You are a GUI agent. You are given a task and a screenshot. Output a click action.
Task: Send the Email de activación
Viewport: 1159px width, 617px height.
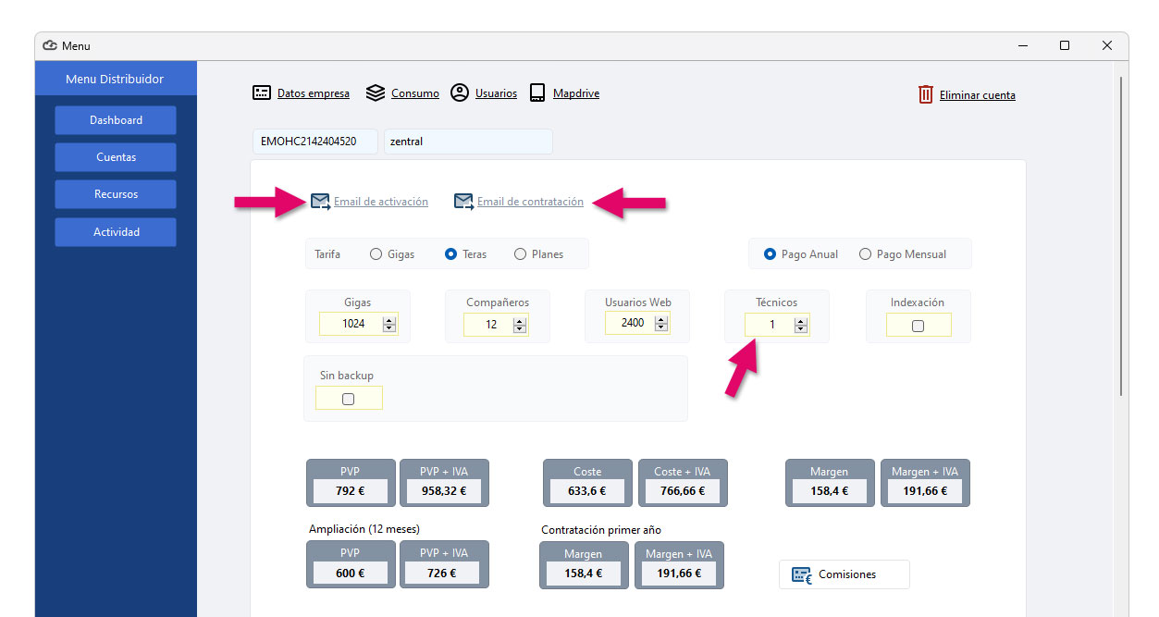tap(381, 202)
